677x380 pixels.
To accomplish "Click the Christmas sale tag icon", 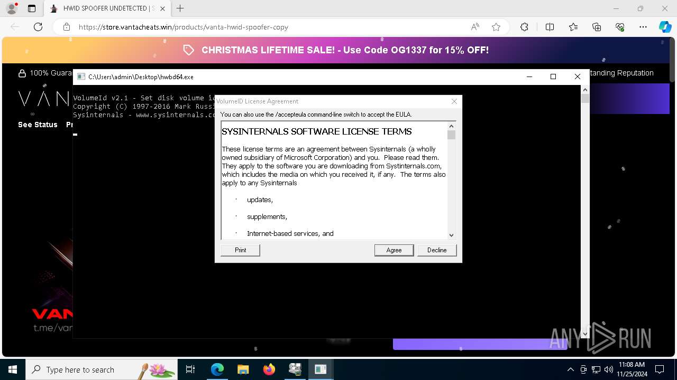I will [x=189, y=50].
